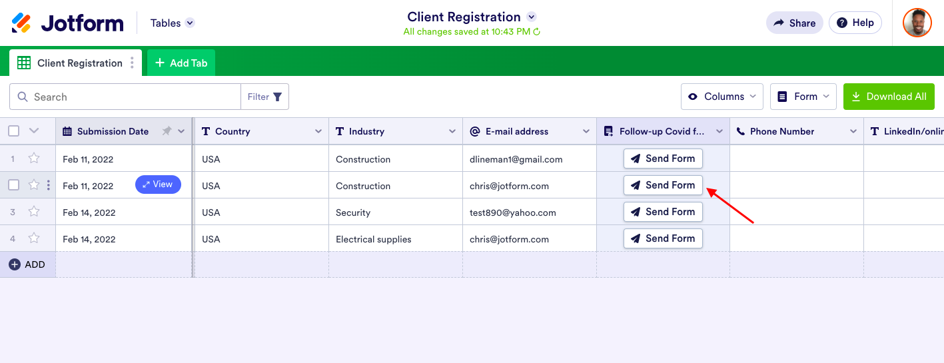Click Send Form for chris@jotform.com Construction row
This screenshot has width=944, height=363.
click(x=663, y=185)
